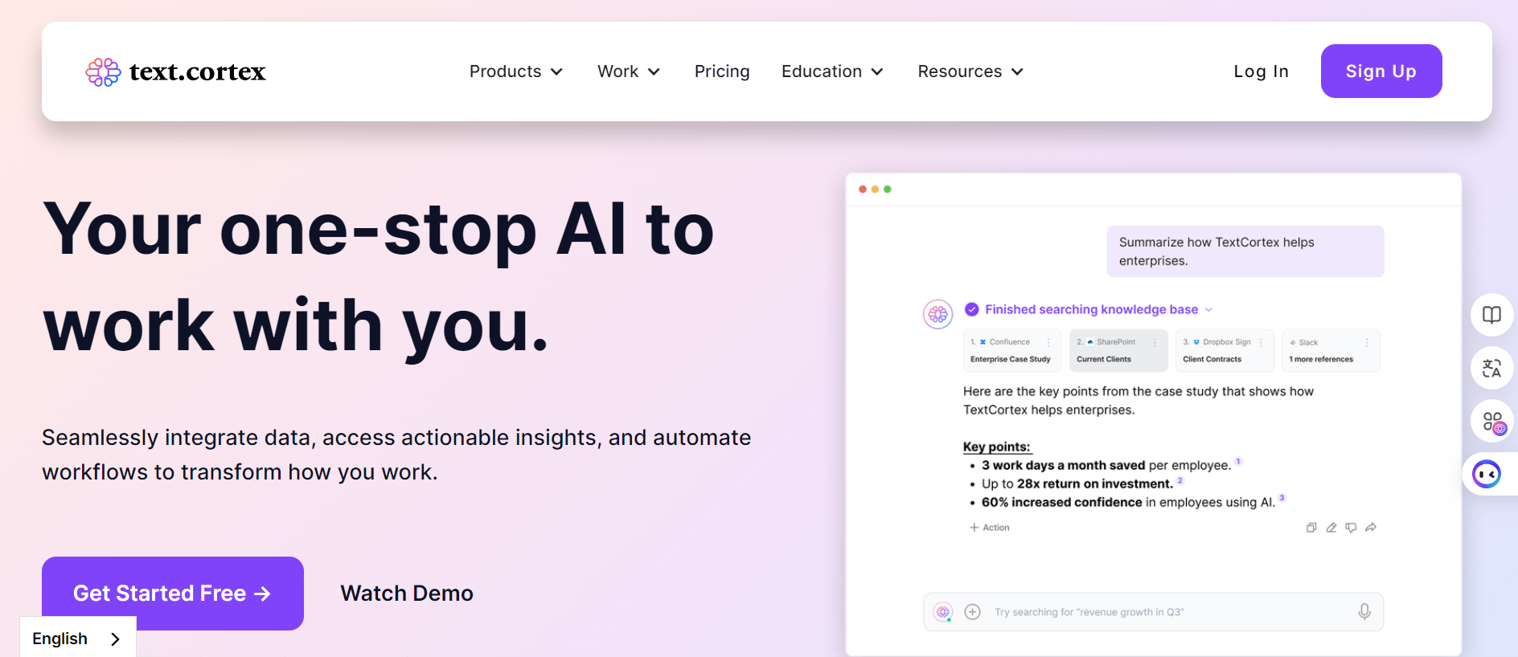This screenshot has height=657, width=1518.
Task: Expand the Products dropdown menu
Action: click(x=516, y=71)
